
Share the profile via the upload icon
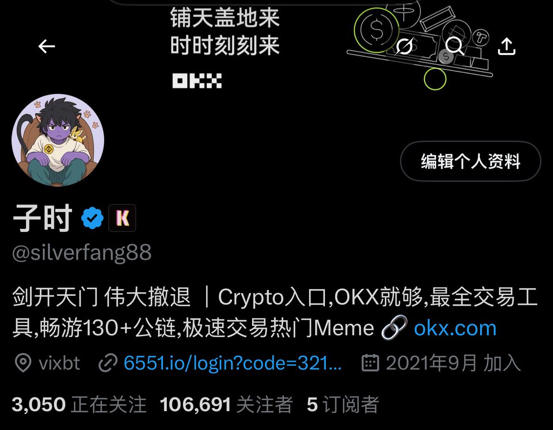506,46
